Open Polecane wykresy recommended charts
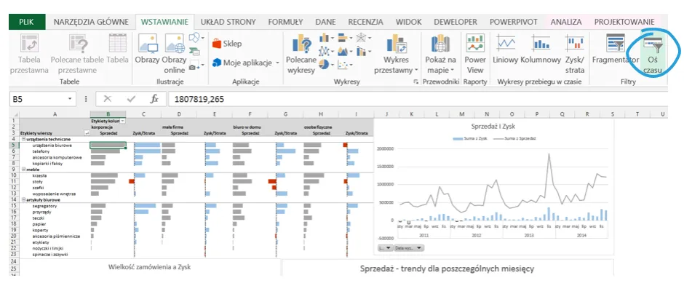Screen dimensions: 684x302 [x=301, y=53]
